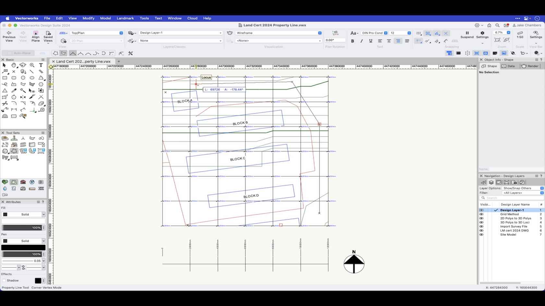This screenshot has width=545, height=306.
Task: Hide the Site Model layer
Action: 481,235
